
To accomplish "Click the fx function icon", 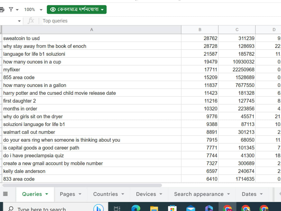I will (x=31, y=21).
